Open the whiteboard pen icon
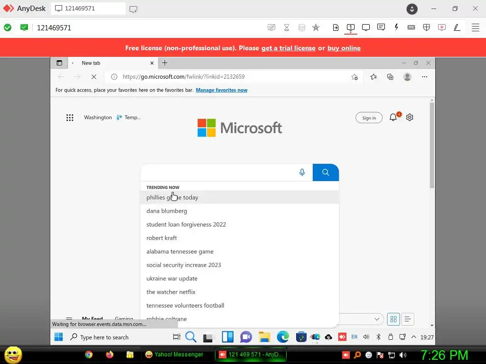 pyautogui.click(x=457, y=27)
